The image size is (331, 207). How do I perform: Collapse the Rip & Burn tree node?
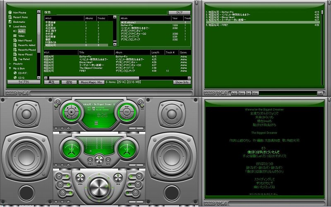tap(10, 68)
